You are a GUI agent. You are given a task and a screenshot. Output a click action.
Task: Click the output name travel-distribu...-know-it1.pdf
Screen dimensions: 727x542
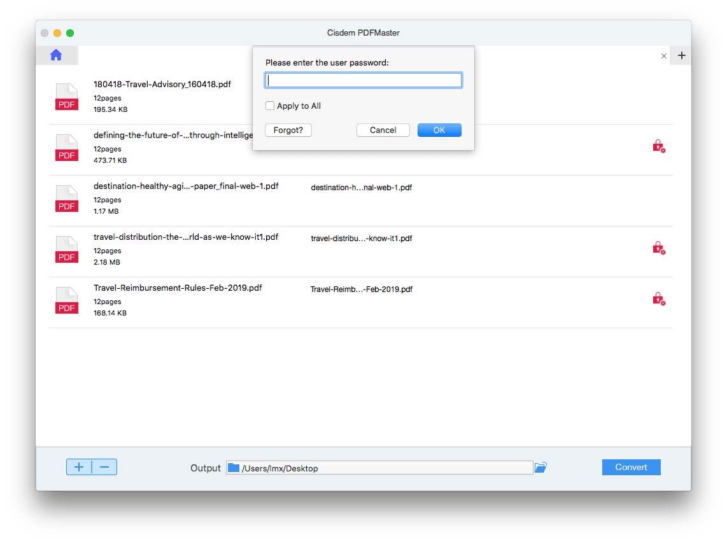pyautogui.click(x=362, y=239)
